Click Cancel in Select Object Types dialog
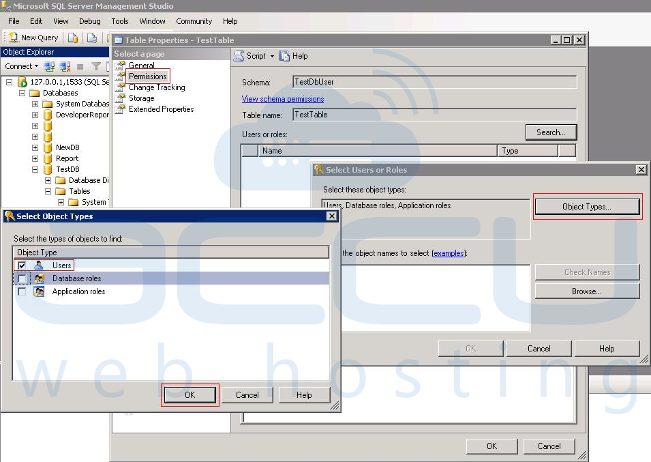The height and width of the screenshot is (462, 651). [247, 394]
